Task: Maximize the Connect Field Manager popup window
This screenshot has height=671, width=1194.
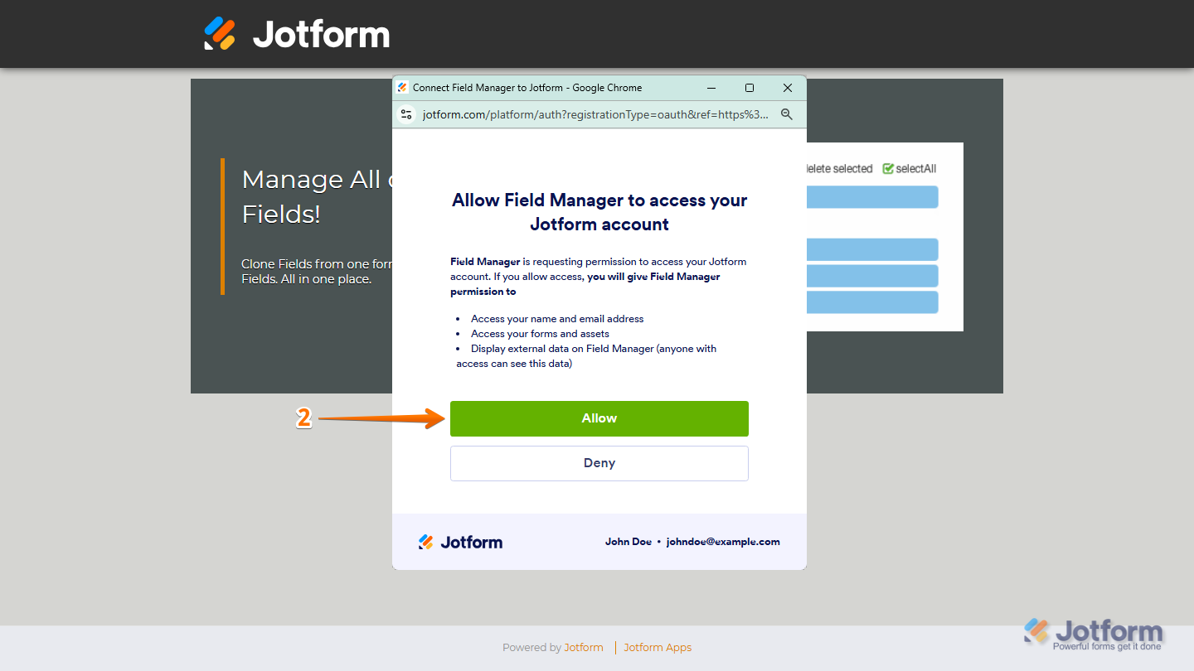Action: coord(750,88)
